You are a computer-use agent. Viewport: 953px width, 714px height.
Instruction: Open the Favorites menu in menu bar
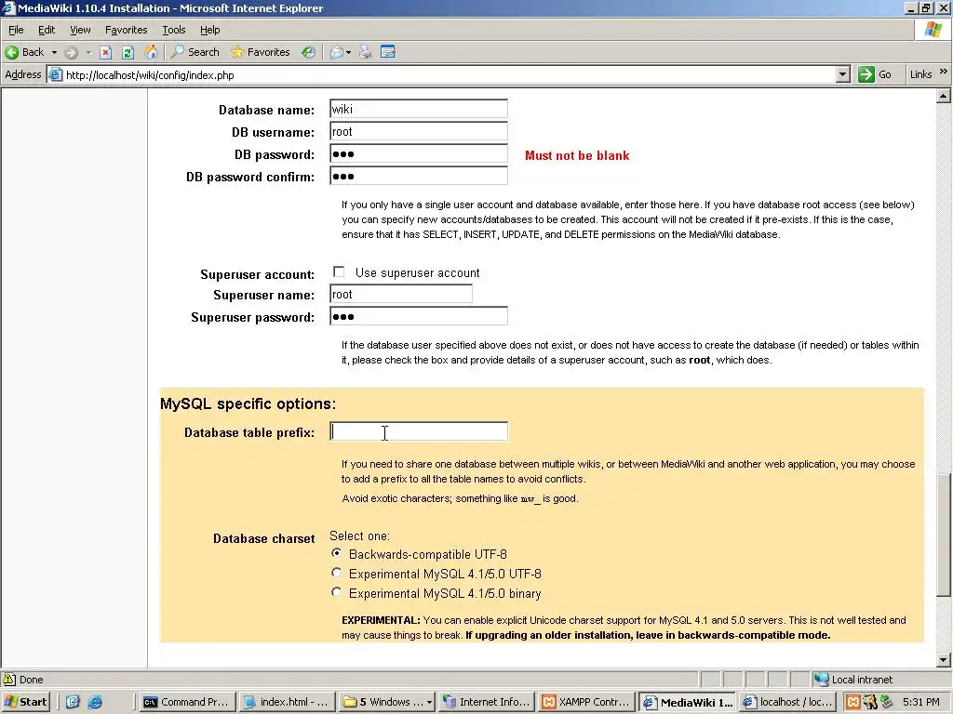click(x=126, y=30)
